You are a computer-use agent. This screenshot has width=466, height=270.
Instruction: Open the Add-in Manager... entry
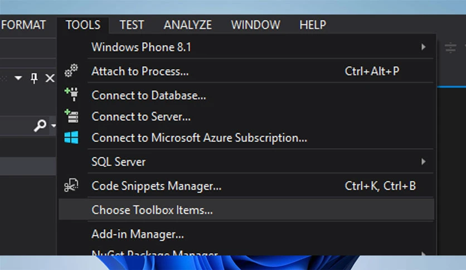click(246, 234)
